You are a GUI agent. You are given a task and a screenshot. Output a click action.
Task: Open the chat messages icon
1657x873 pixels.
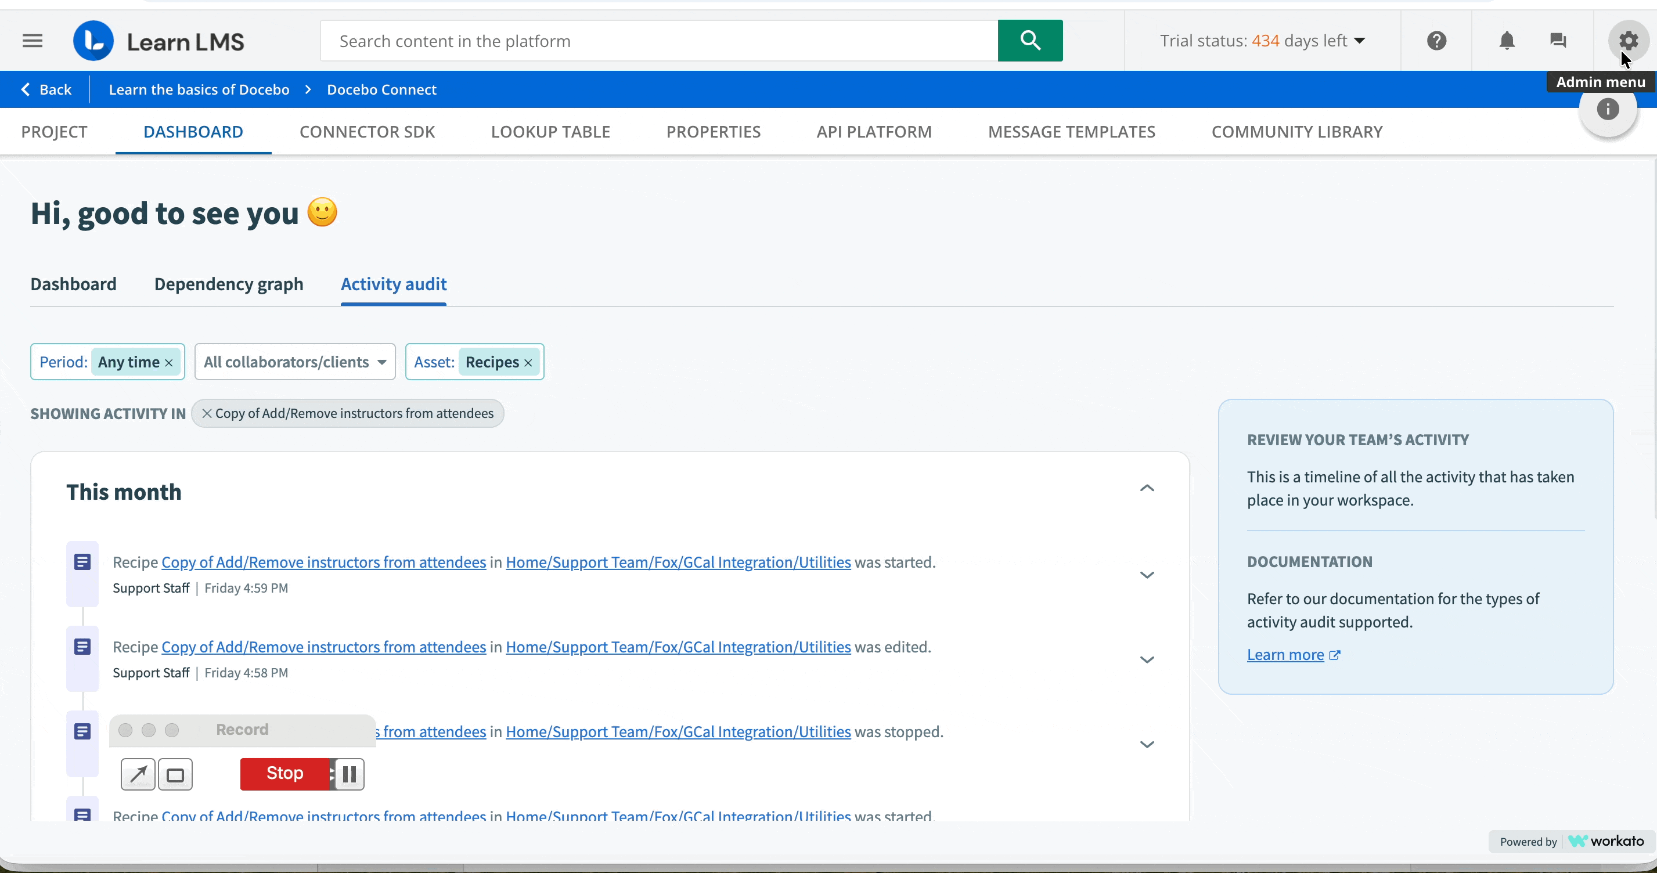click(1558, 41)
